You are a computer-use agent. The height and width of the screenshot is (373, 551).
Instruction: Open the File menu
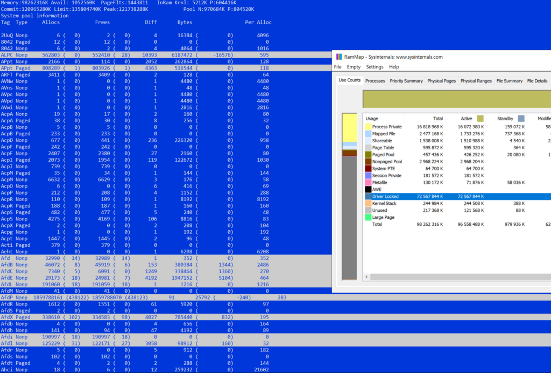[338, 67]
